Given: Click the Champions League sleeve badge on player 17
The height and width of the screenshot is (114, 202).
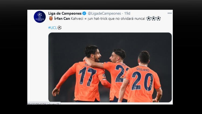Looking at the screenshot, I should click(104, 75).
